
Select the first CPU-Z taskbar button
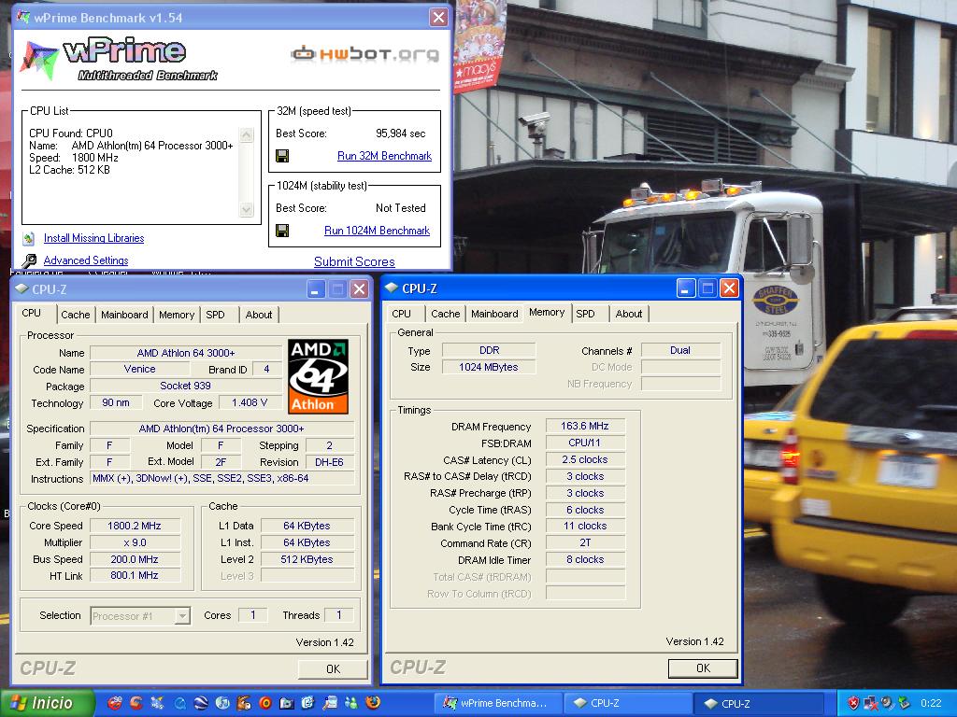coord(627,703)
